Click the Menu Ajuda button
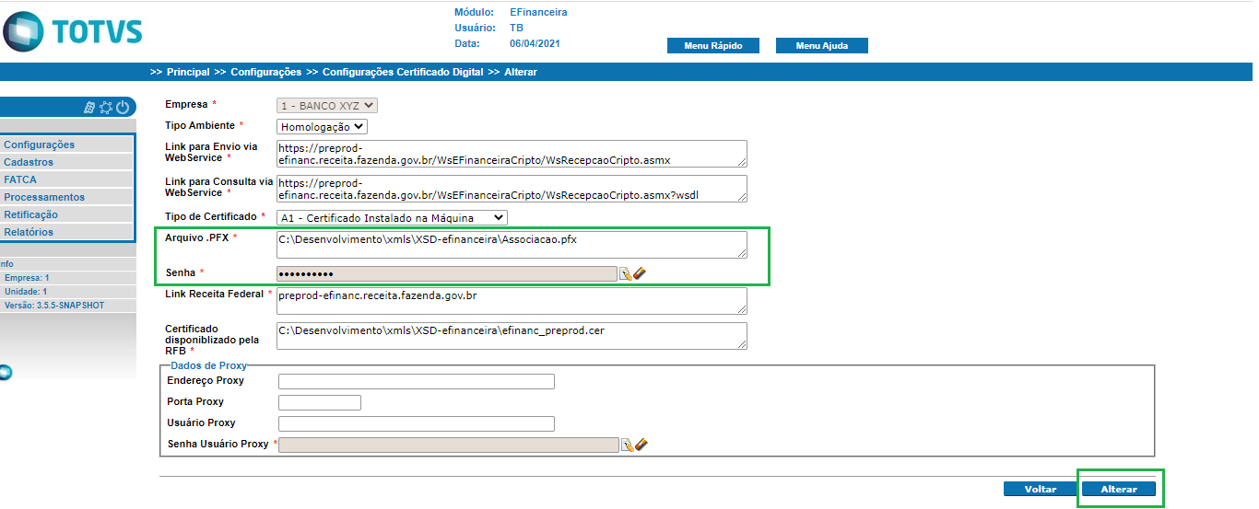Viewport: 1259px width, 509px height. tap(822, 46)
